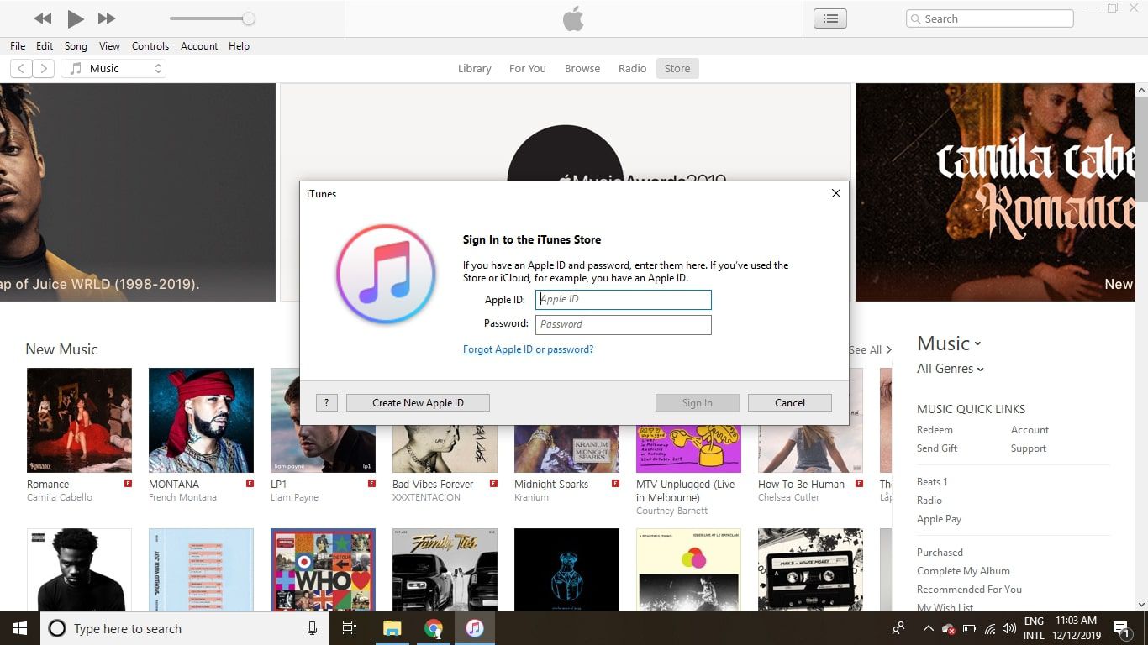
Task: Open the Account menu
Action: (x=199, y=46)
